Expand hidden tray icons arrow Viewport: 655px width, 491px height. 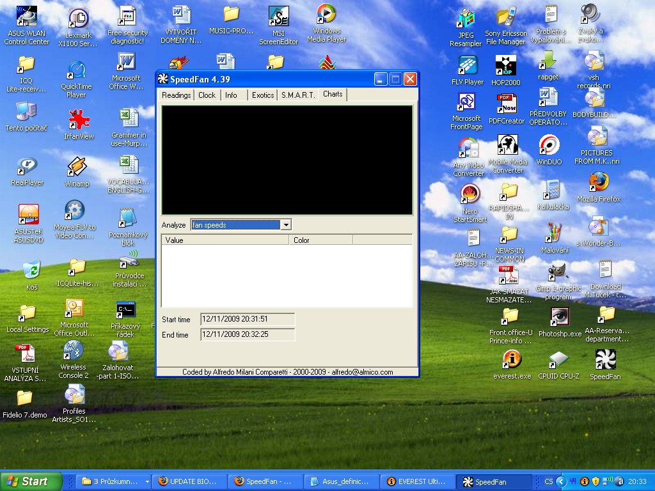(x=560, y=481)
